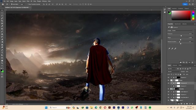This screenshot has width=196, height=110.
Task: Select the Move tool in the toolbar
Action: click(x=2, y=10)
